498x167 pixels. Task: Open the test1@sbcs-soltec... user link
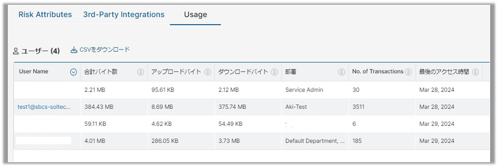click(x=44, y=107)
